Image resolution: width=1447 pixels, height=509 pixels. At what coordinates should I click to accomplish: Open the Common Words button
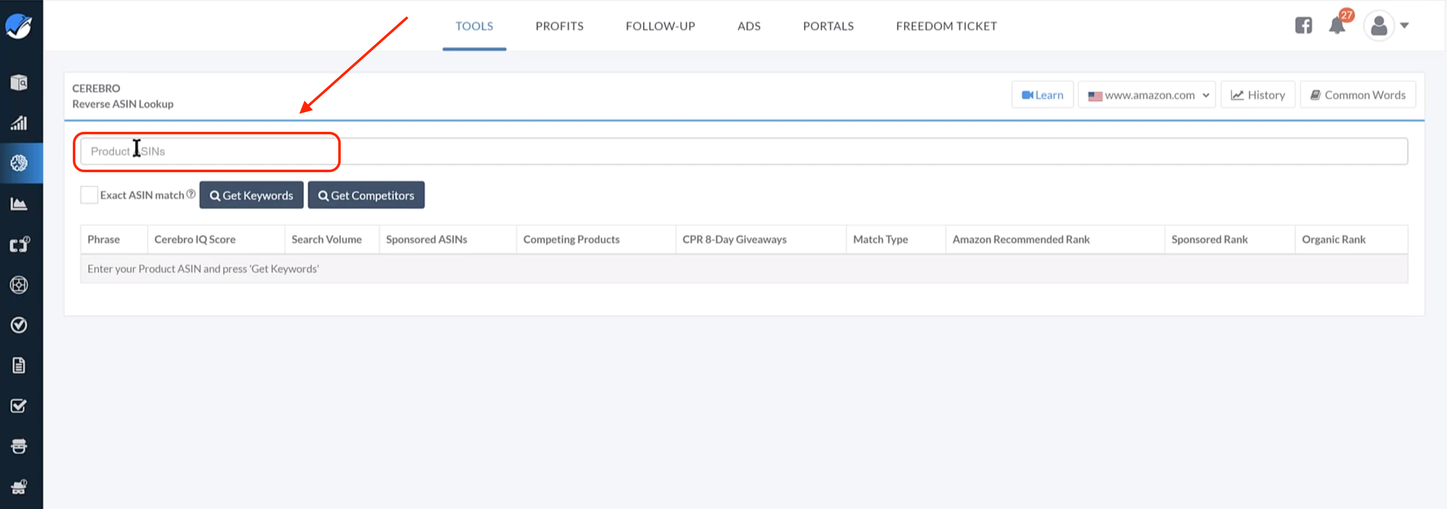pos(1357,95)
